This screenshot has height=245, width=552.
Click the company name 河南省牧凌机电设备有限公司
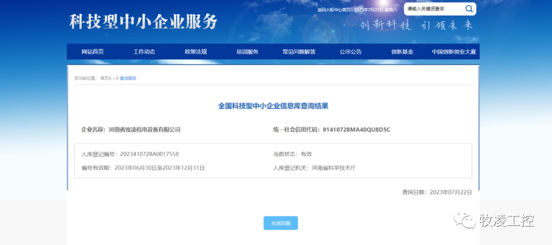tap(145, 130)
